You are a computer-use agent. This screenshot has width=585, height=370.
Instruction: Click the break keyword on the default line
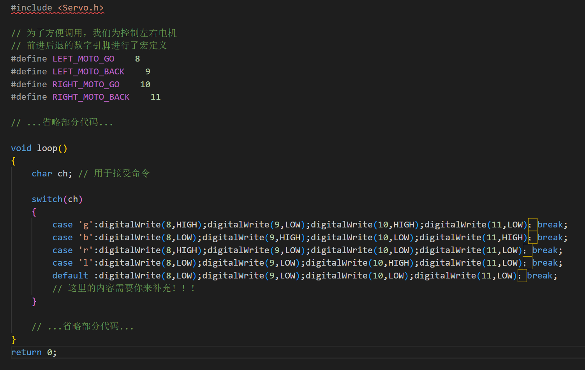pos(540,276)
